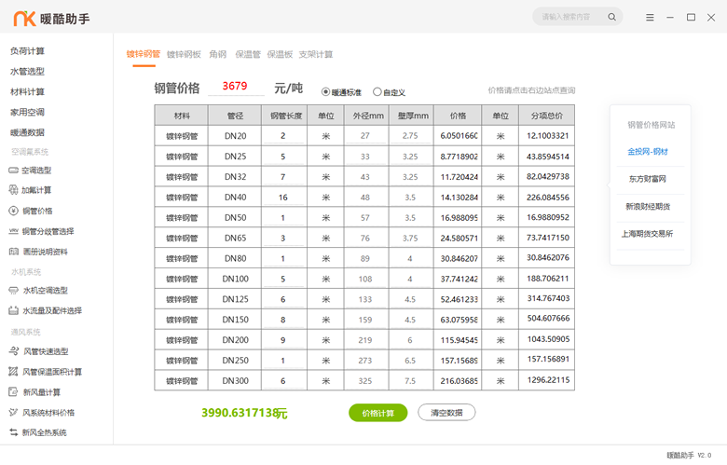Open 新风量计算 sidebar item
Image resolution: width=727 pixels, height=465 pixels.
(41, 392)
